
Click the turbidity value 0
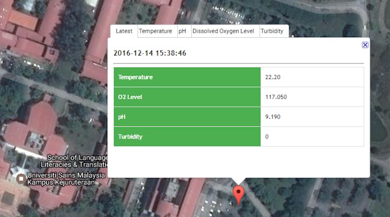[267, 137]
